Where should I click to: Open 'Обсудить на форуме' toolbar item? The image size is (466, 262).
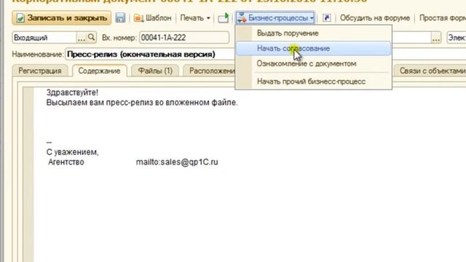pyautogui.click(x=375, y=18)
